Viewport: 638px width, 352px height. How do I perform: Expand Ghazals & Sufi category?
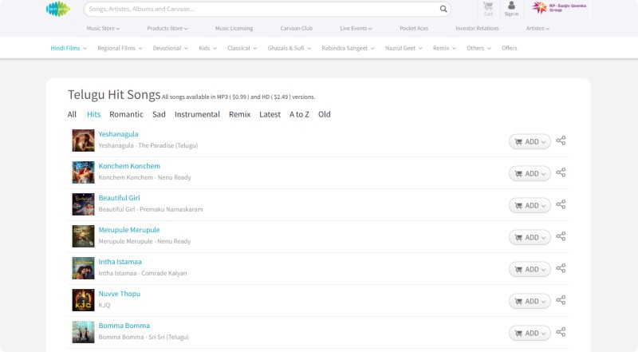pyautogui.click(x=289, y=48)
